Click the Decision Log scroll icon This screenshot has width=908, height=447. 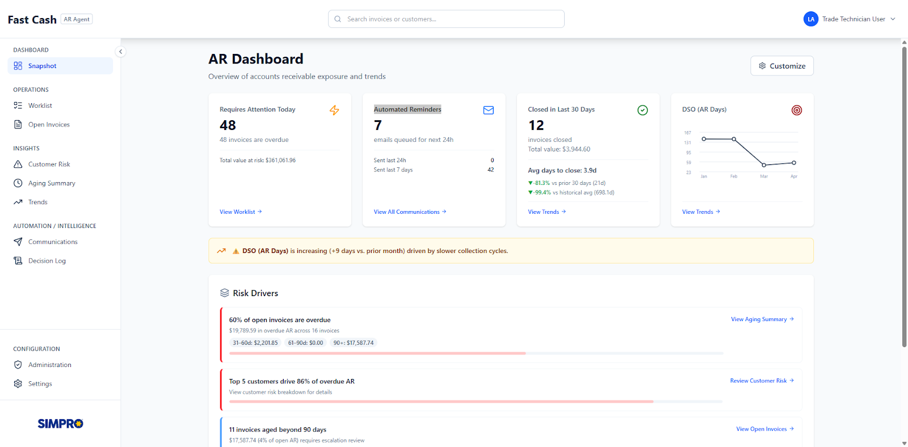(18, 261)
